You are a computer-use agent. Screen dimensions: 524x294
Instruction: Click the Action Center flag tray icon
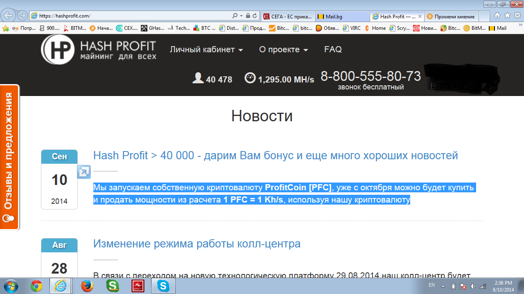[463, 286]
